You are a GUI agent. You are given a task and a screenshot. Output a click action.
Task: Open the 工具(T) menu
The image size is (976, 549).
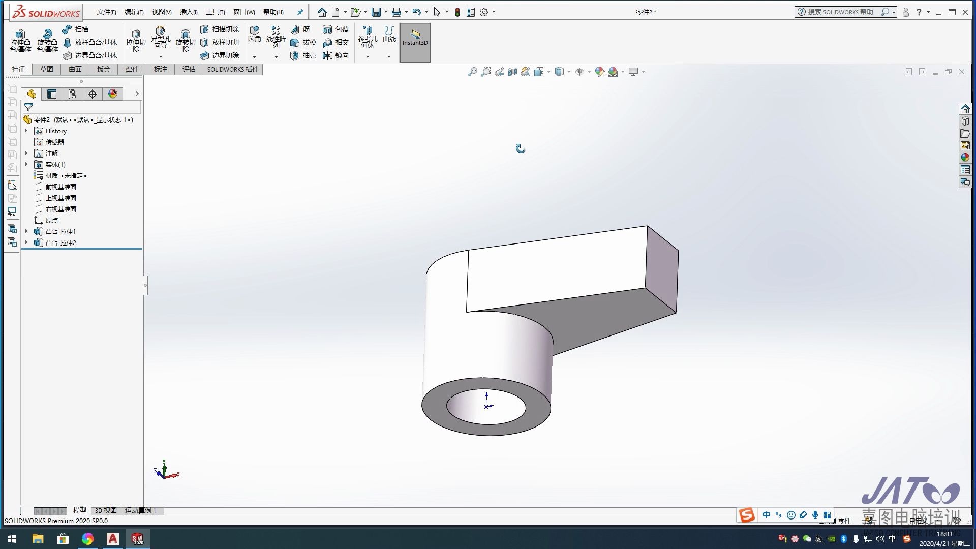215,12
